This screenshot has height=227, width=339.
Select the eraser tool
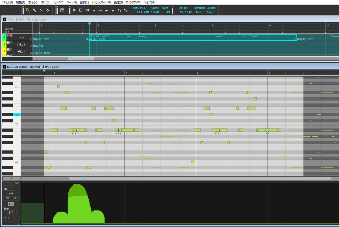tap(47, 10)
